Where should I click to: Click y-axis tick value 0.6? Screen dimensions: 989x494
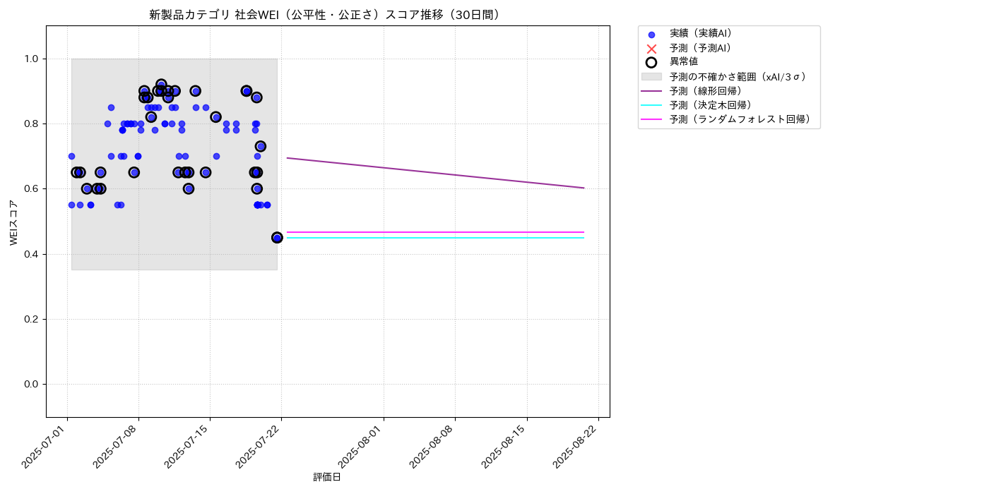(31, 188)
